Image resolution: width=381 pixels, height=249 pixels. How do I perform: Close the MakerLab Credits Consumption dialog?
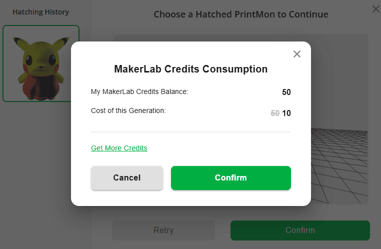[x=297, y=54]
